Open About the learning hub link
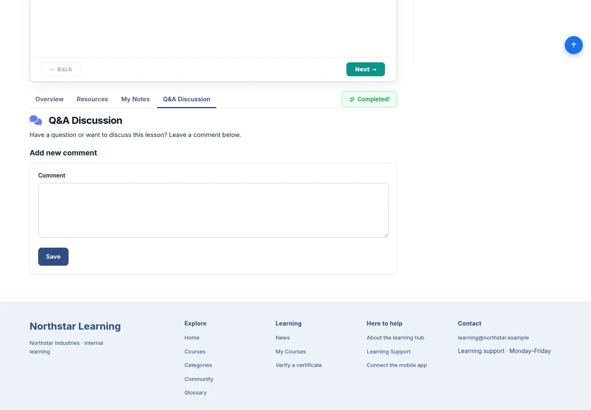This screenshot has width=591, height=410. coord(395,338)
